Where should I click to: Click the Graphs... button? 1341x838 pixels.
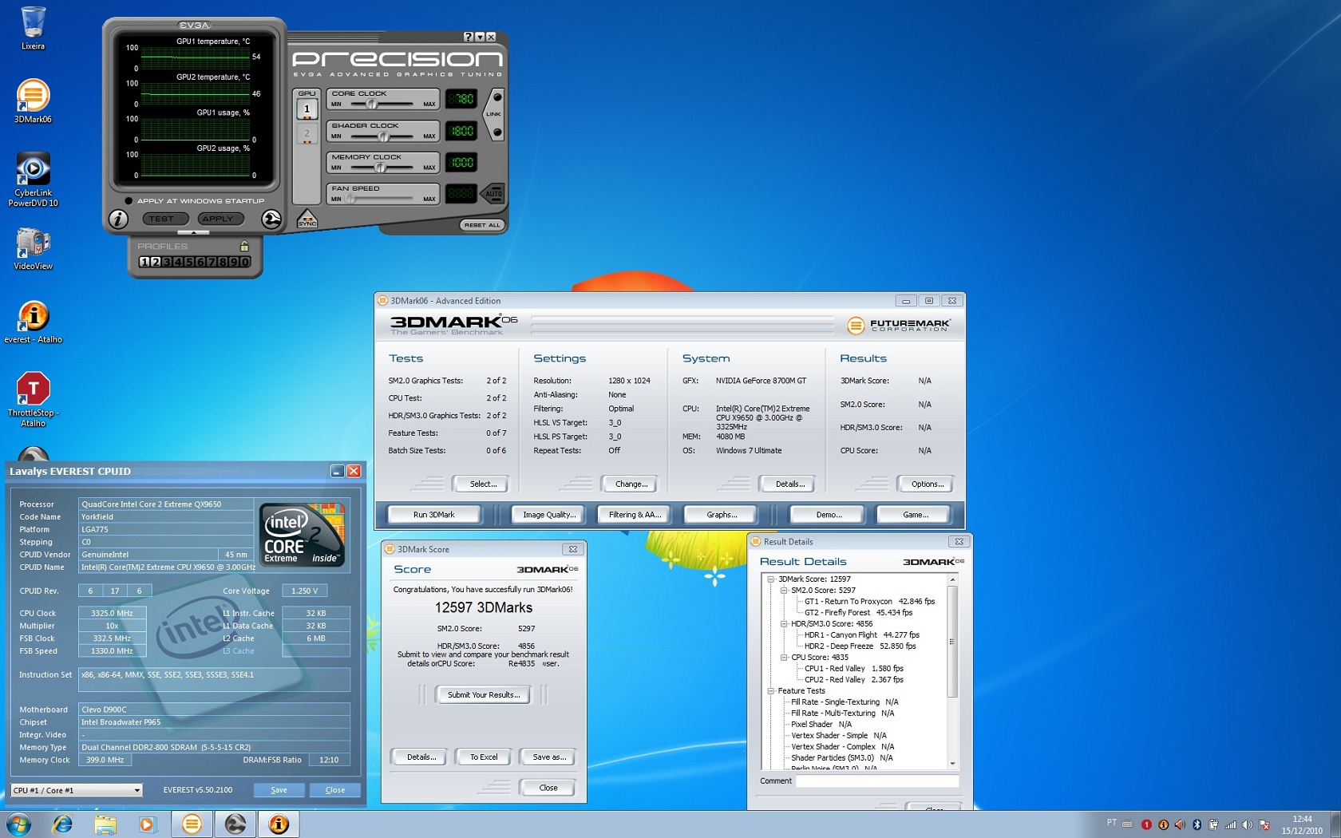pyautogui.click(x=722, y=515)
